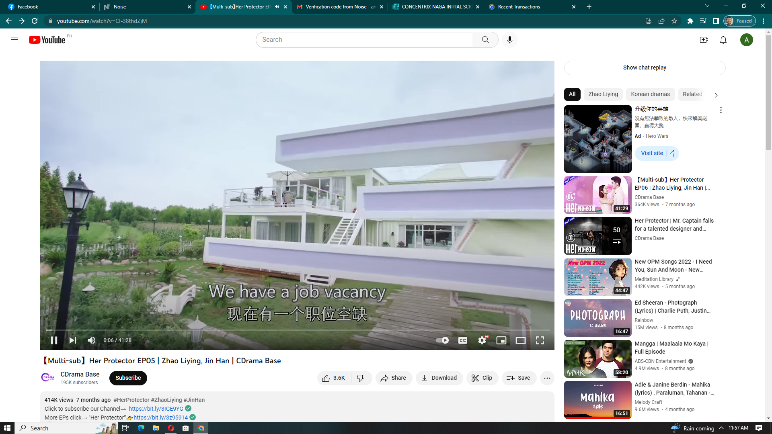
Task: Open options menu for Hero Wars ad
Action: pyautogui.click(x=721, y=110)
